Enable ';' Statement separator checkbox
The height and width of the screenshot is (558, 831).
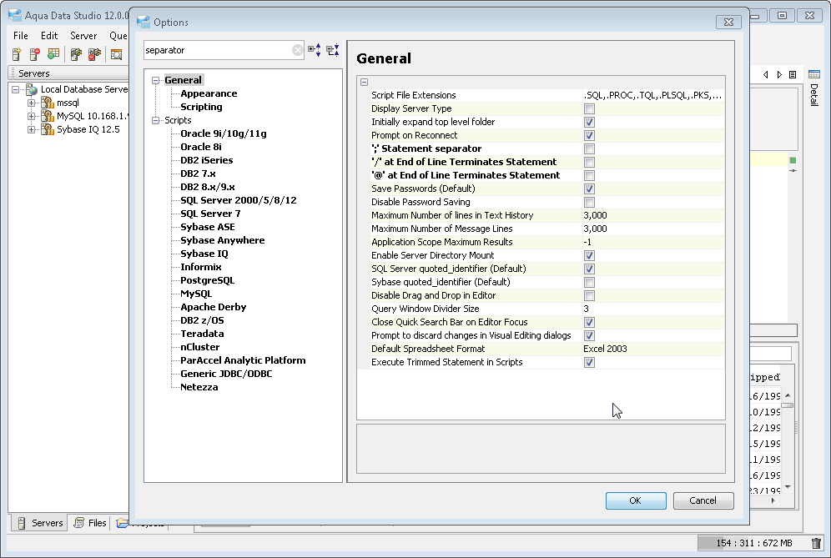click(589, 149)
